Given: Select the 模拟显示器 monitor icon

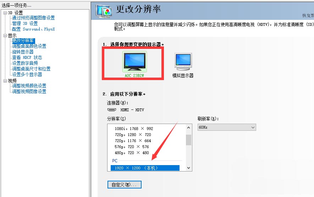Looking at the screenshot, I should pos(183,62).
